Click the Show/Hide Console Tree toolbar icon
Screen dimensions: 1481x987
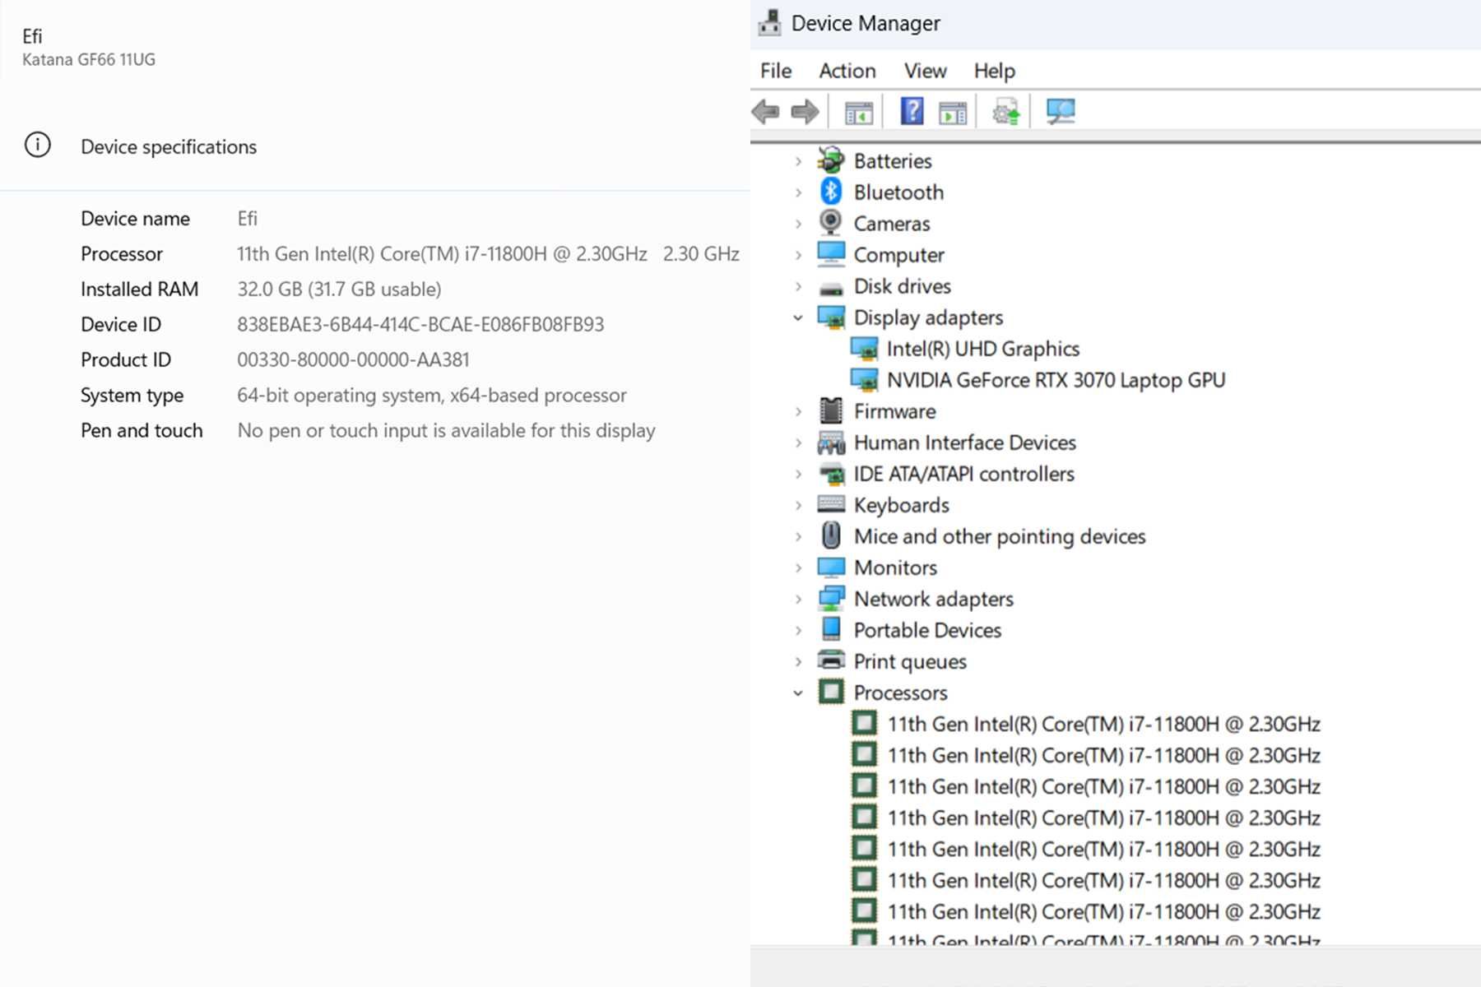point(858,111)
